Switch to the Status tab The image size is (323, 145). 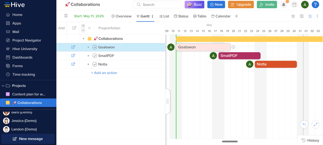[x=181, y=16]
